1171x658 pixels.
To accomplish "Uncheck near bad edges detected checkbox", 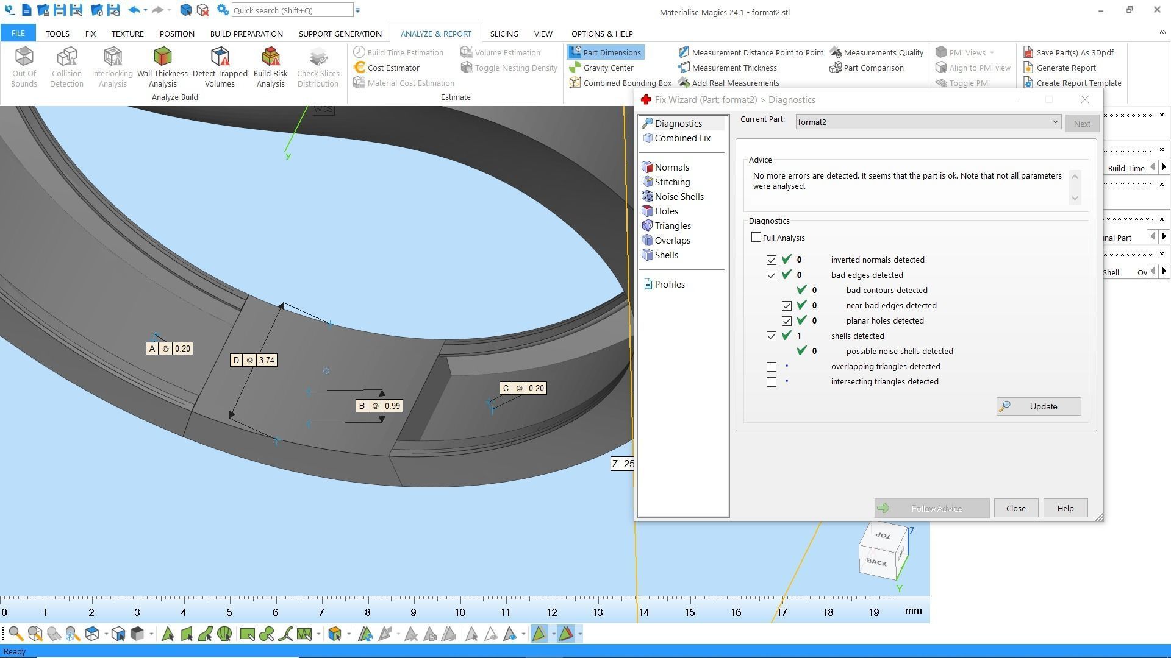I will click(x=787, y=306).
